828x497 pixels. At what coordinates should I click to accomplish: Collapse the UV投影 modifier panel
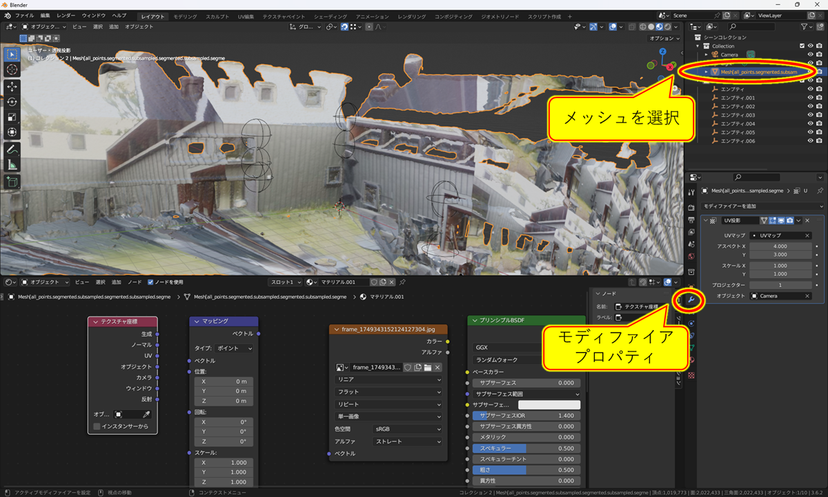(704, 220)
